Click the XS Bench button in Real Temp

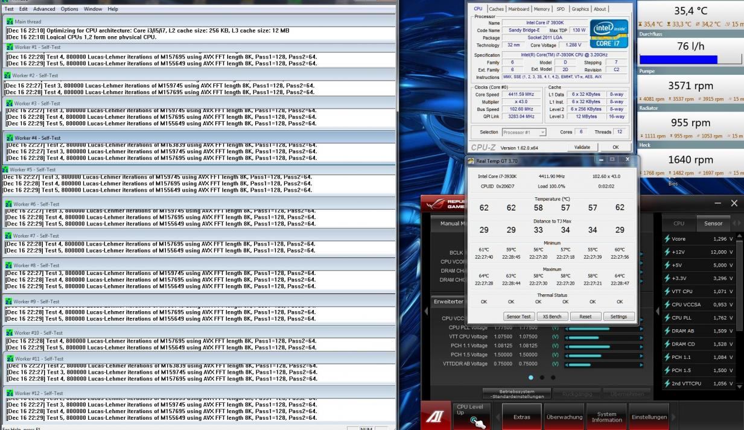[x=553, y=317]
